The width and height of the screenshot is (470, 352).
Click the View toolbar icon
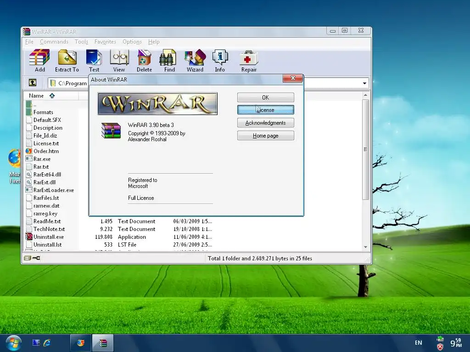(119, 57)
